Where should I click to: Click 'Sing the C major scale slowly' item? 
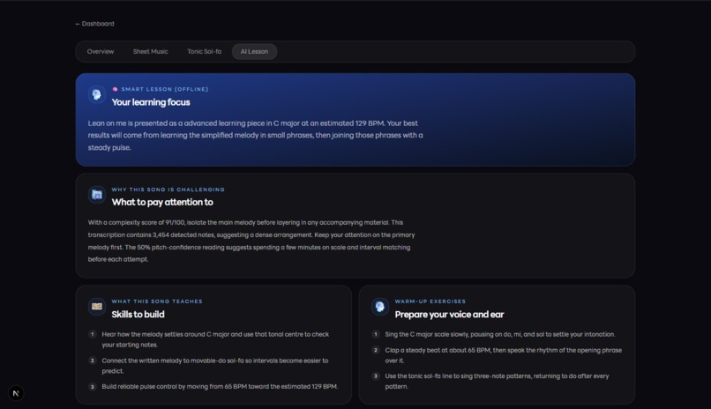500,334
